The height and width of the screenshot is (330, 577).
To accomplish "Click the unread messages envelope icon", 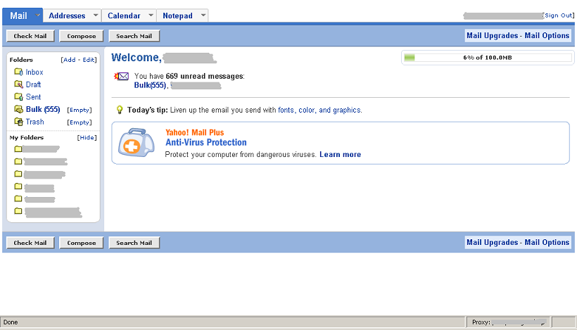I will [122, 76].
